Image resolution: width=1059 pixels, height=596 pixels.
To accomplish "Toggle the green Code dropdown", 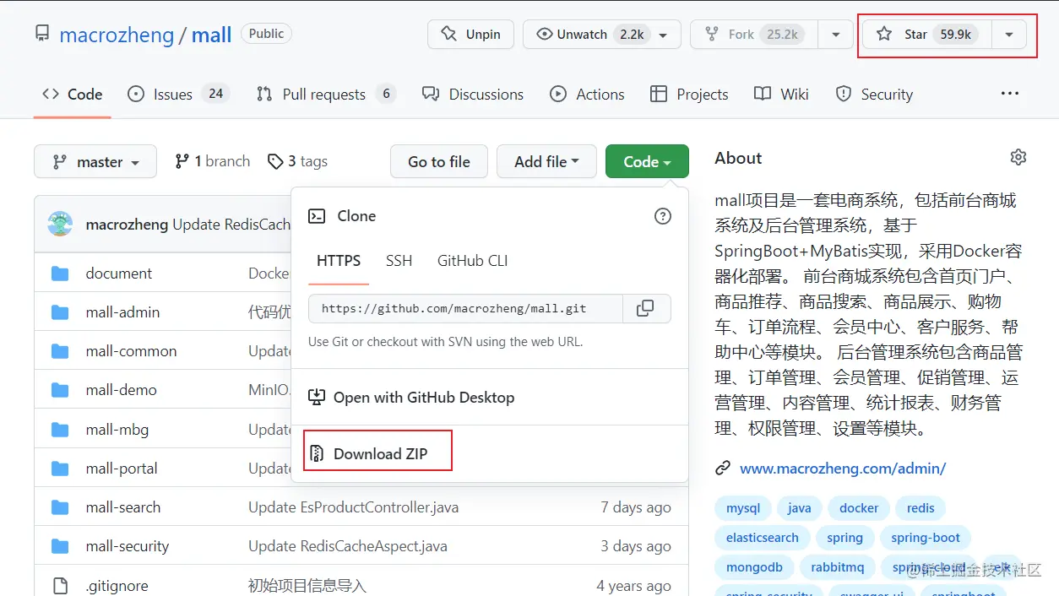I will (x=647, y=161).
